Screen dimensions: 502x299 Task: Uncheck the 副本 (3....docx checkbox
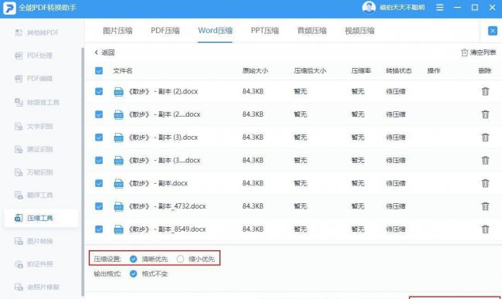click(x=99, y=160)
